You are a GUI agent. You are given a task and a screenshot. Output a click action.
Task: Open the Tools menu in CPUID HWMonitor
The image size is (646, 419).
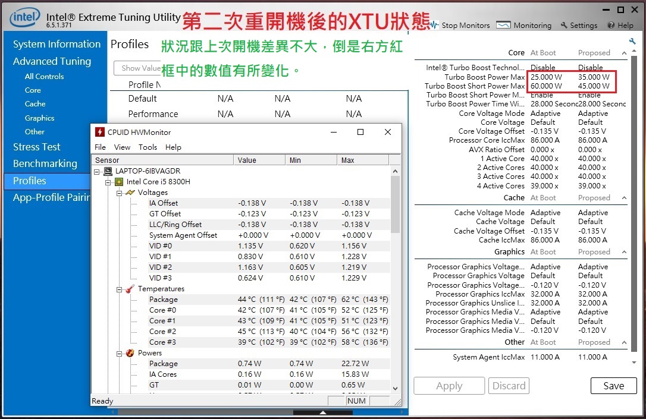coord(149,147)
